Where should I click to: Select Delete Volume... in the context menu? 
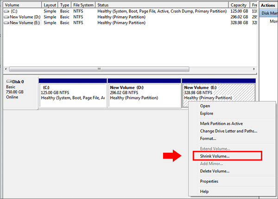tap(215, 171)
